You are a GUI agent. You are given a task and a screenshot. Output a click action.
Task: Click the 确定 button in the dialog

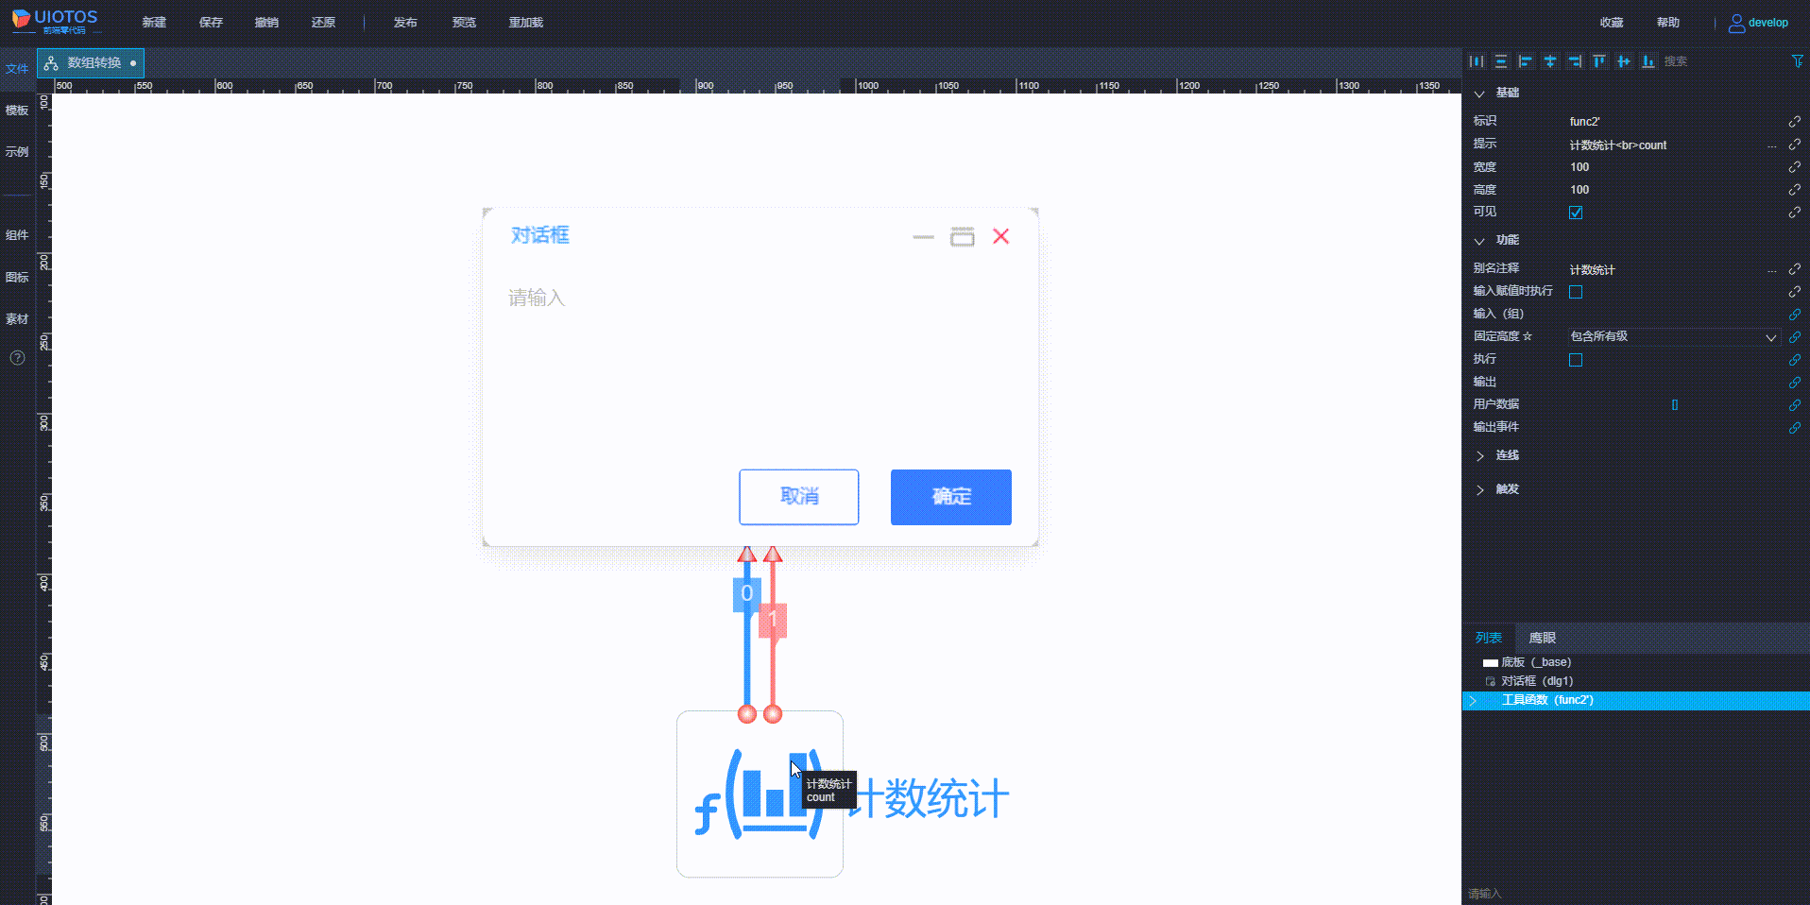point(950,497)
